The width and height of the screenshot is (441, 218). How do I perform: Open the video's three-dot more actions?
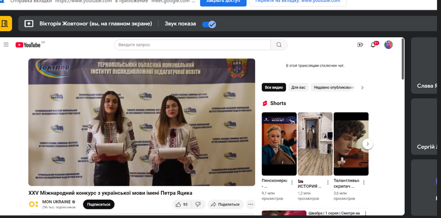(x=251, y=204)
